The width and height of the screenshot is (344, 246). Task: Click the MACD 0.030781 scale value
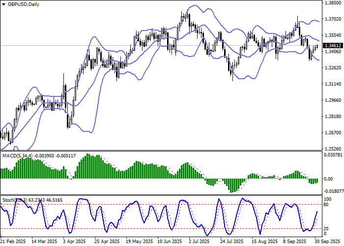tap(333, 155)
